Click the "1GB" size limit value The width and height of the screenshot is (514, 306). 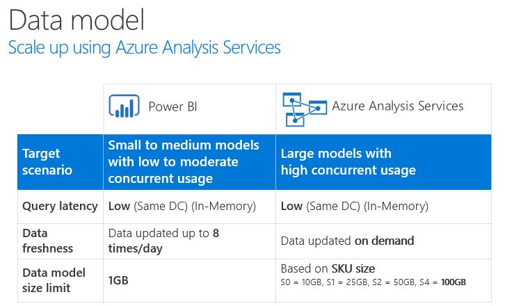point(118,280)
